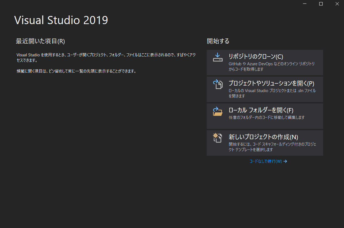Maximize the Visual Studio start window

click(x=321, y=4)
